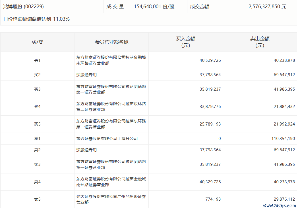Click buy amount 37,798,564 in 买2 row
Viewport: 298px width, 210px height.
click(x=210, y=75)
